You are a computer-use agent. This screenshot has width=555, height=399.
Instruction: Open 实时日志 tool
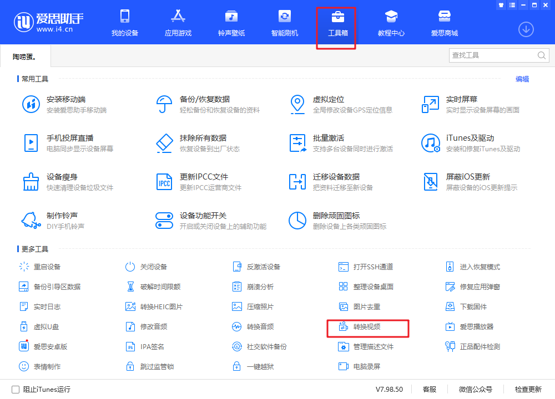click(39, 307)
